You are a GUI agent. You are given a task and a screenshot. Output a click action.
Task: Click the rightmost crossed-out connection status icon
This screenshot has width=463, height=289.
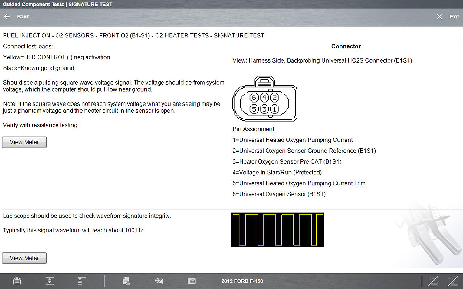[x=453, y=281]
